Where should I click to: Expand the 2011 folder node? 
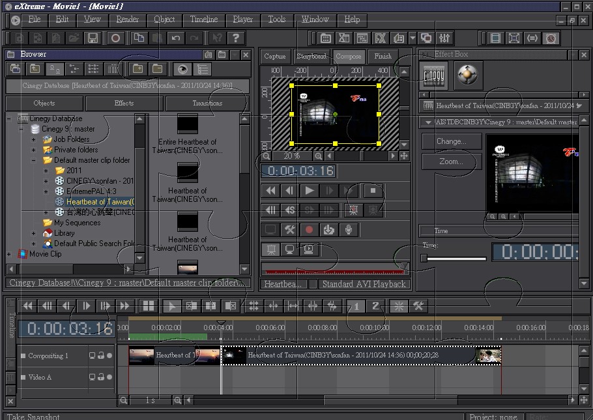coord(46,171)
